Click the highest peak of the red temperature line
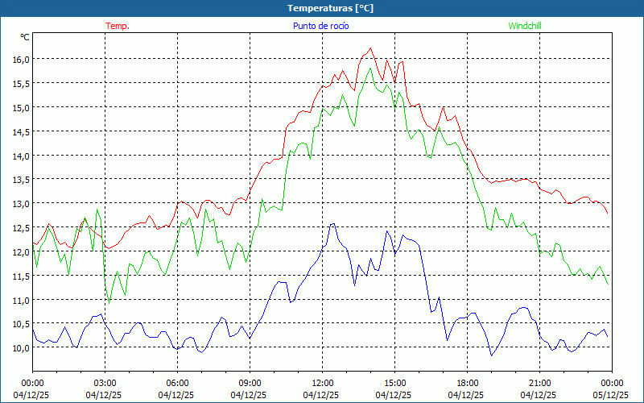This screenshot has width=644, height=403. tap(370, 48)
